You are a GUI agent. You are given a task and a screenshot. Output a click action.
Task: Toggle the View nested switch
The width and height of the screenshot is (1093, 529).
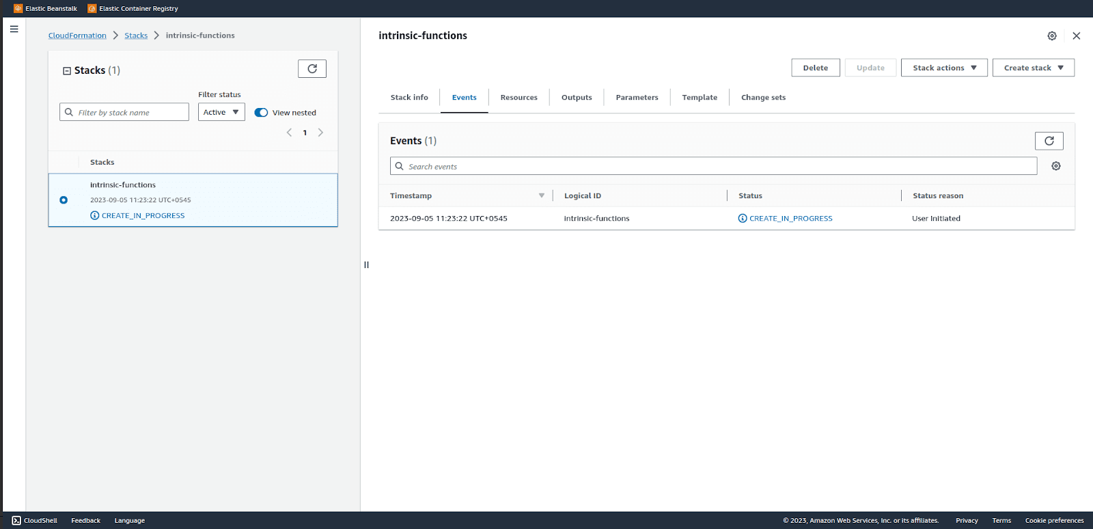point(261,113)
